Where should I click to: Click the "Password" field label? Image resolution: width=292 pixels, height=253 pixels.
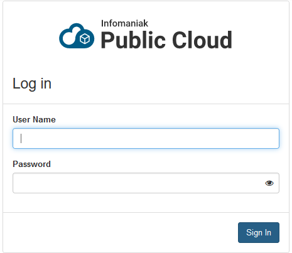point(31,164)
